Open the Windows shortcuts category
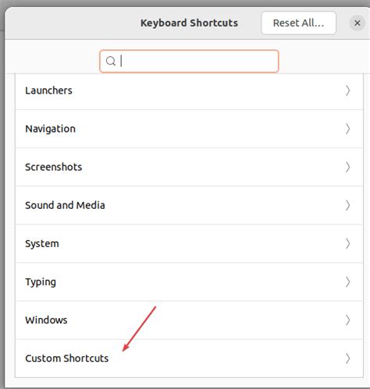 coord(189,320)
